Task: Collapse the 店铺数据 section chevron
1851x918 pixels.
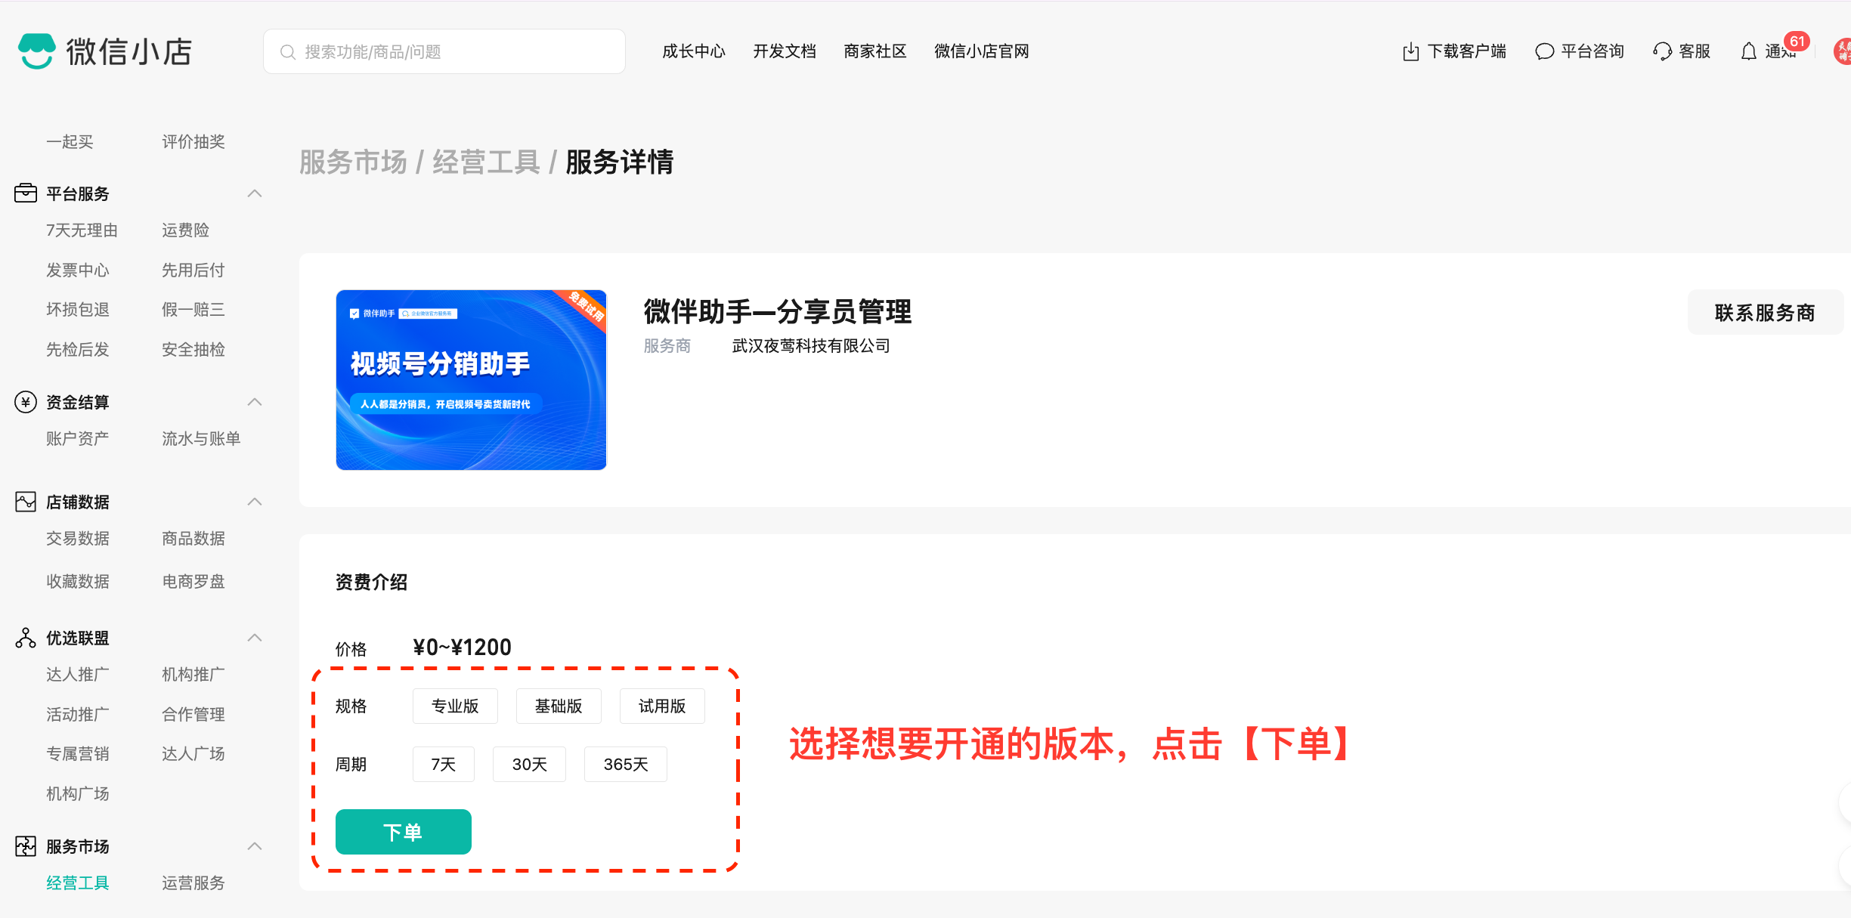Action: click(255, 502)
